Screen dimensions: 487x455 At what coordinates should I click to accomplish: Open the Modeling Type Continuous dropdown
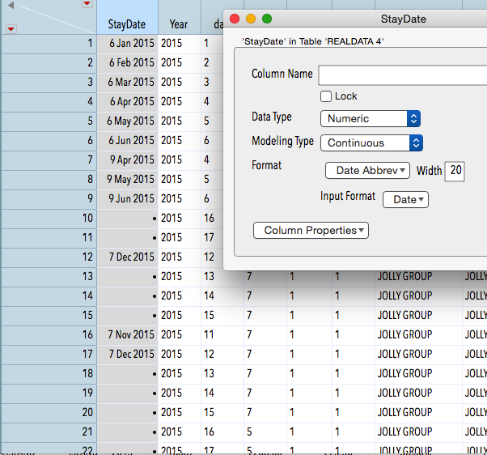coord(371,143)
